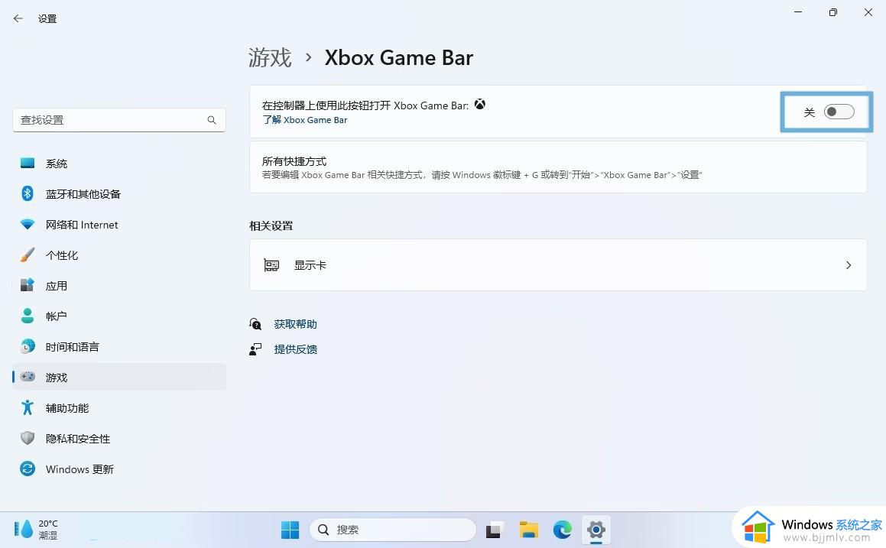Return to 游戏 via breadcrumb
The width and height of the screenshot is (886, 548).
270,57
